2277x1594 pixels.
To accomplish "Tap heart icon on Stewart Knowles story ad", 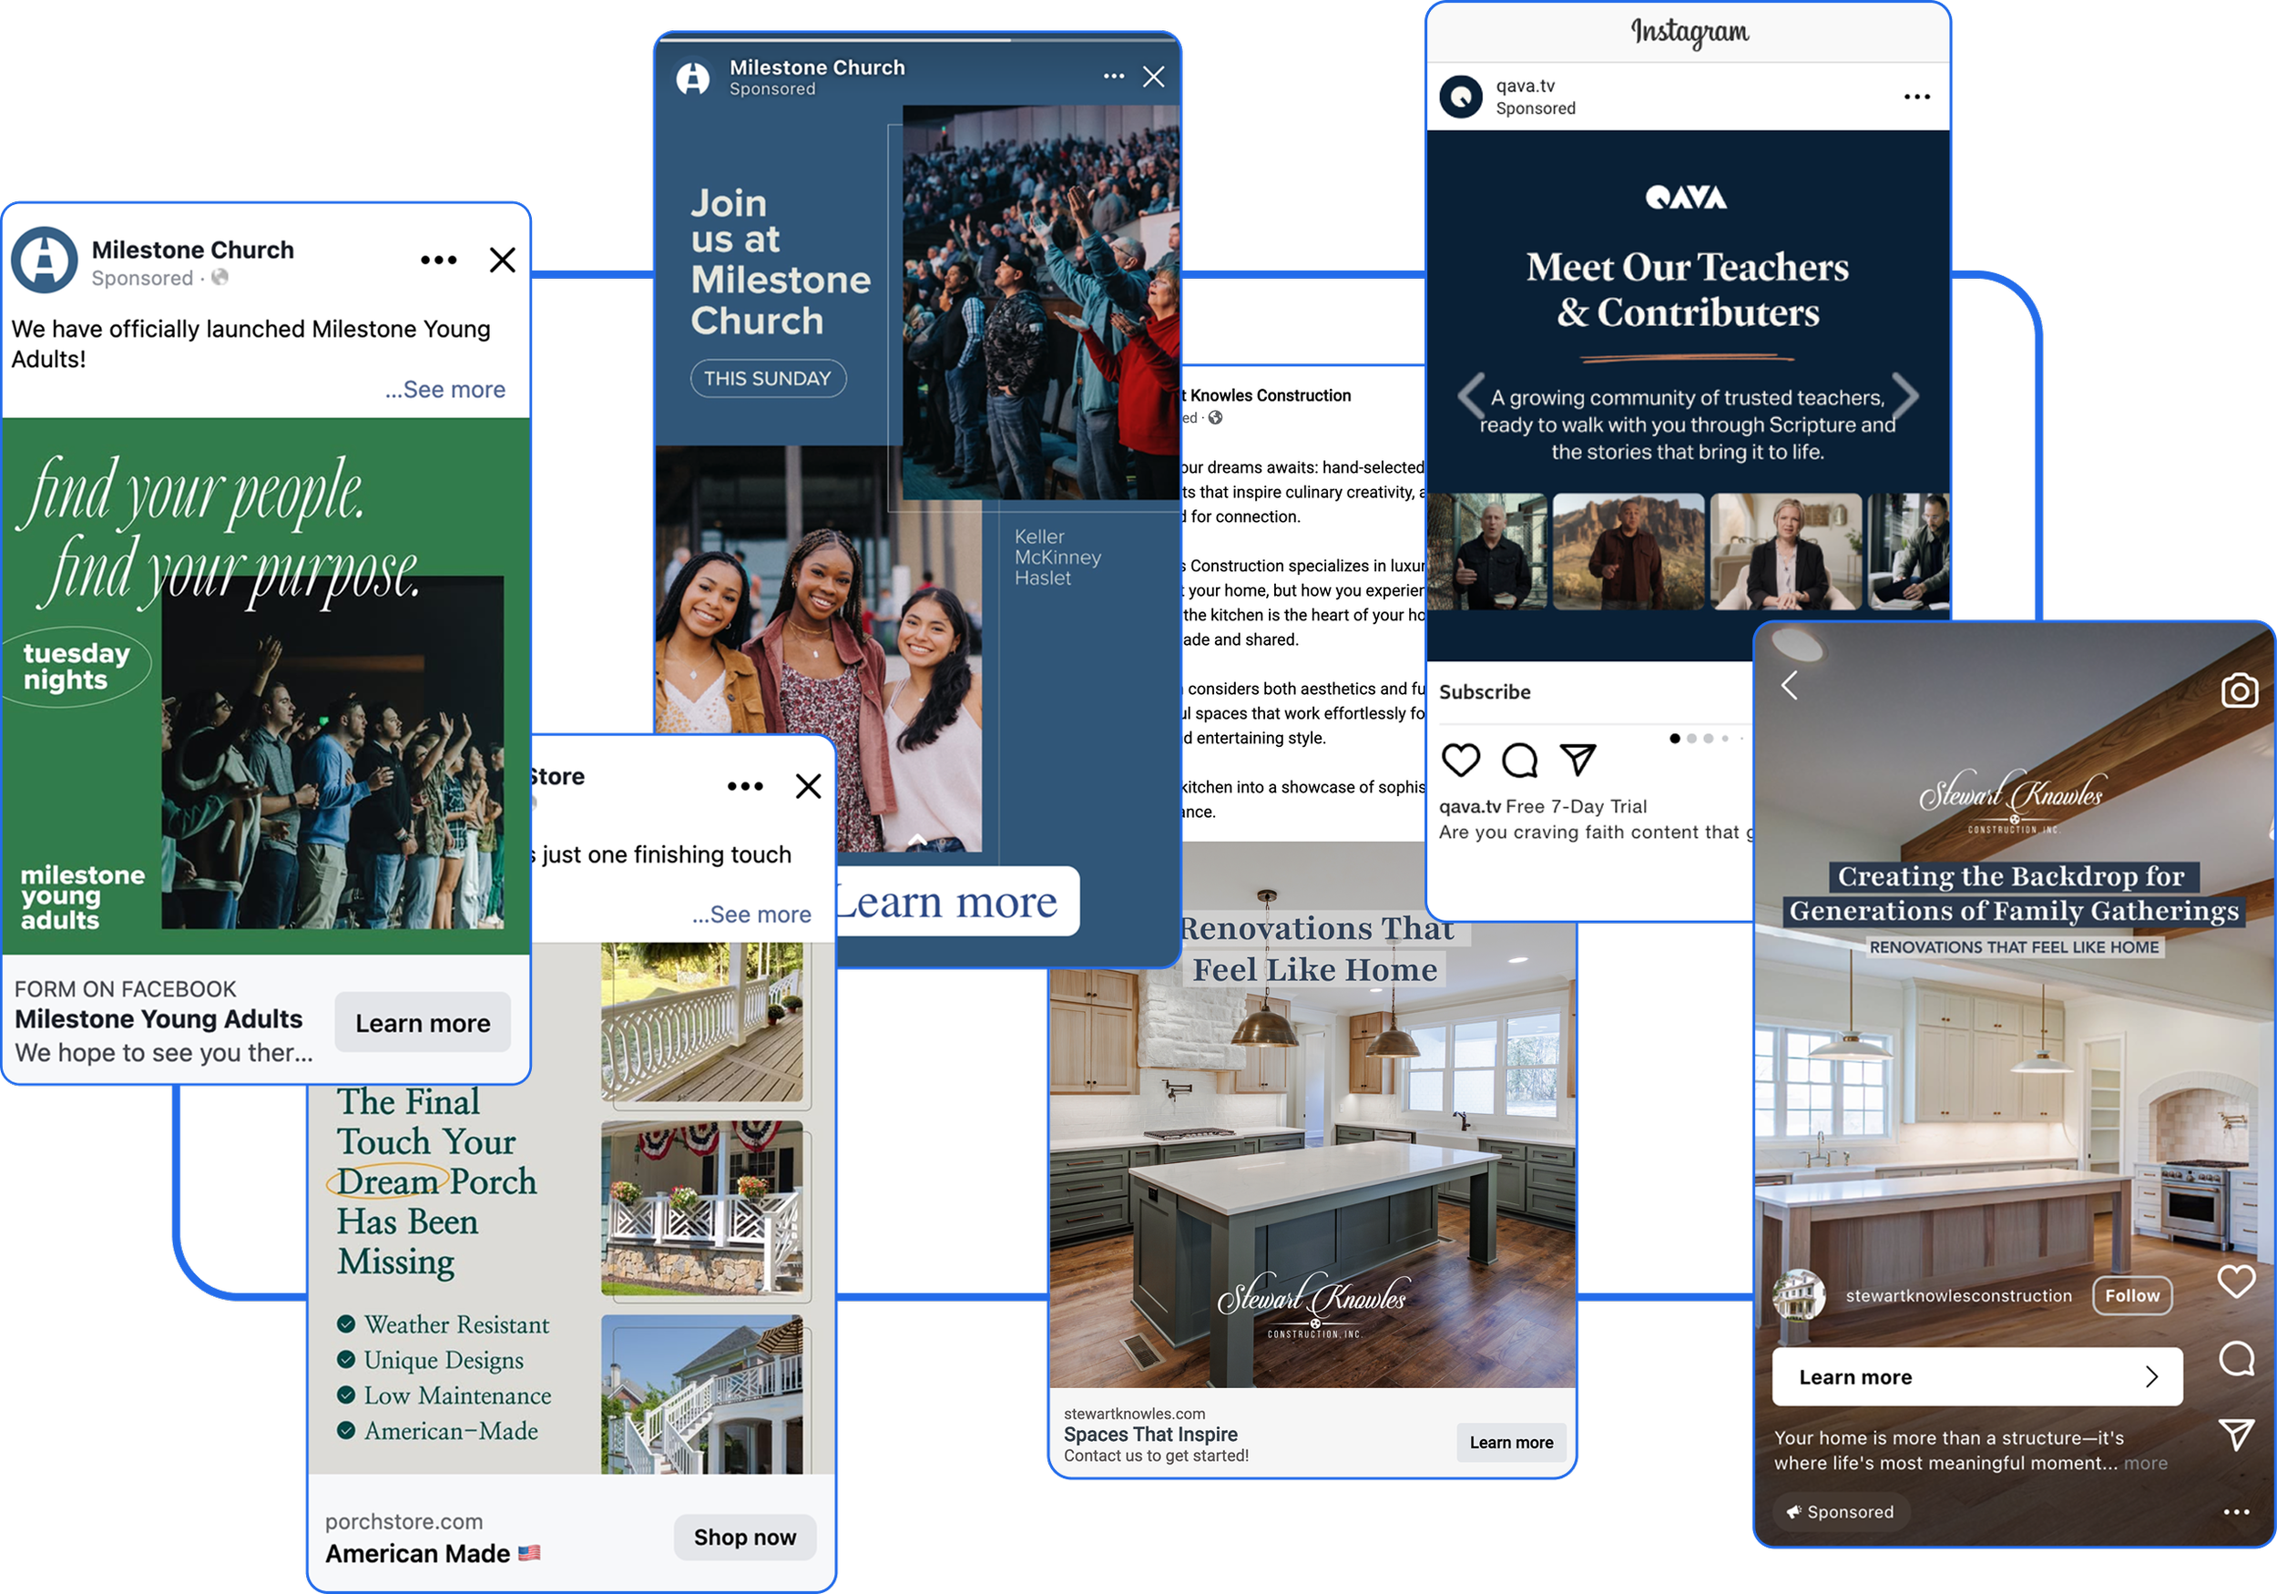I will pos(2235,1282).
